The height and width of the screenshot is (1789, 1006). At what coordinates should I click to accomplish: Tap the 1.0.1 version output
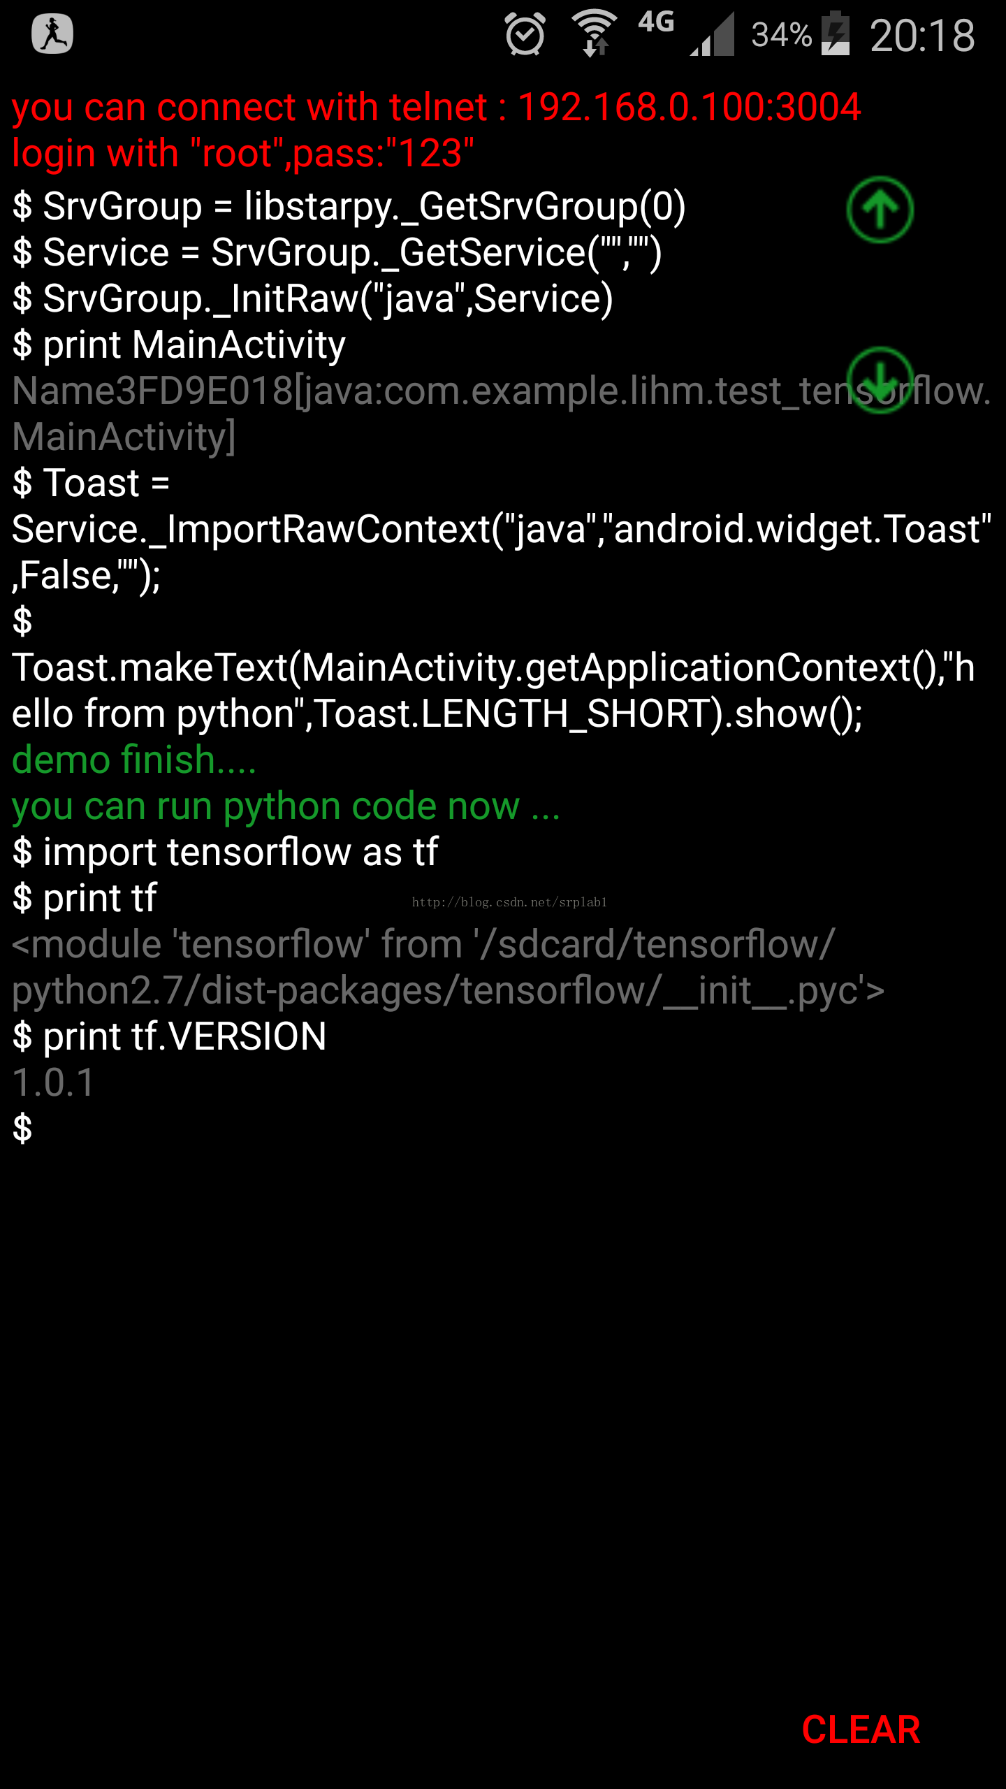[x=53, y=1082]
